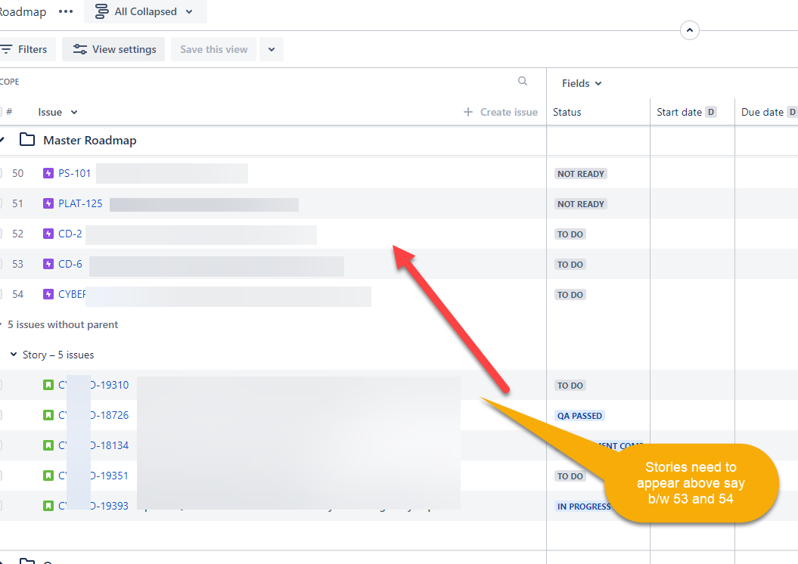The image size is (798, 564).
Task: Click the search magnifier in scope header
Action: click(522, 81)
